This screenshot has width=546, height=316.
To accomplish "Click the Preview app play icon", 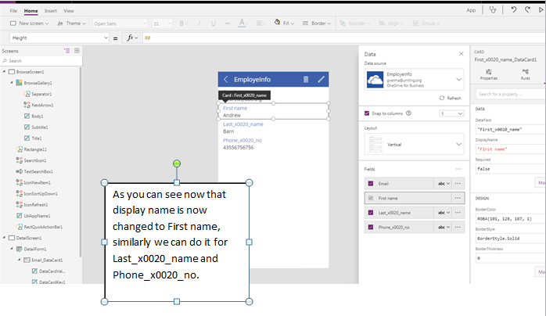I will [541, 9].
